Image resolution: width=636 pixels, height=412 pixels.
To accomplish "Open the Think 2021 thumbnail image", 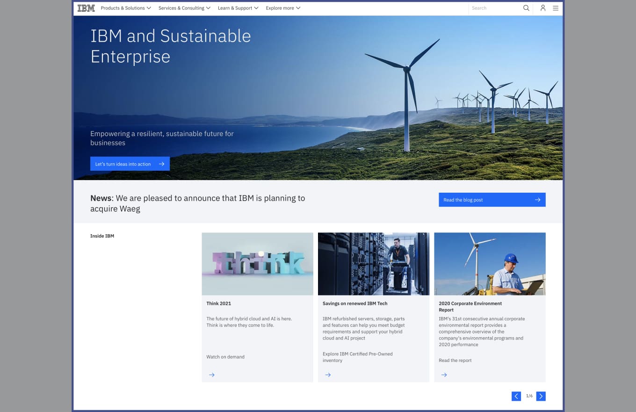I will (257, 264).
